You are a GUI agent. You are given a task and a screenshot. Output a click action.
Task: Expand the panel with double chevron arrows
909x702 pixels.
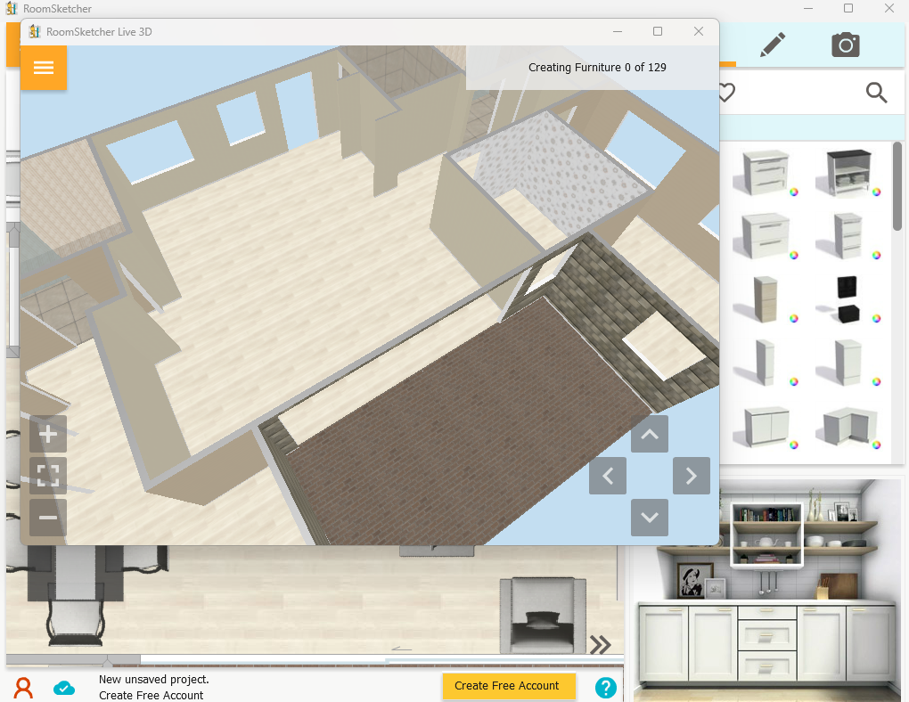[600, 645]
